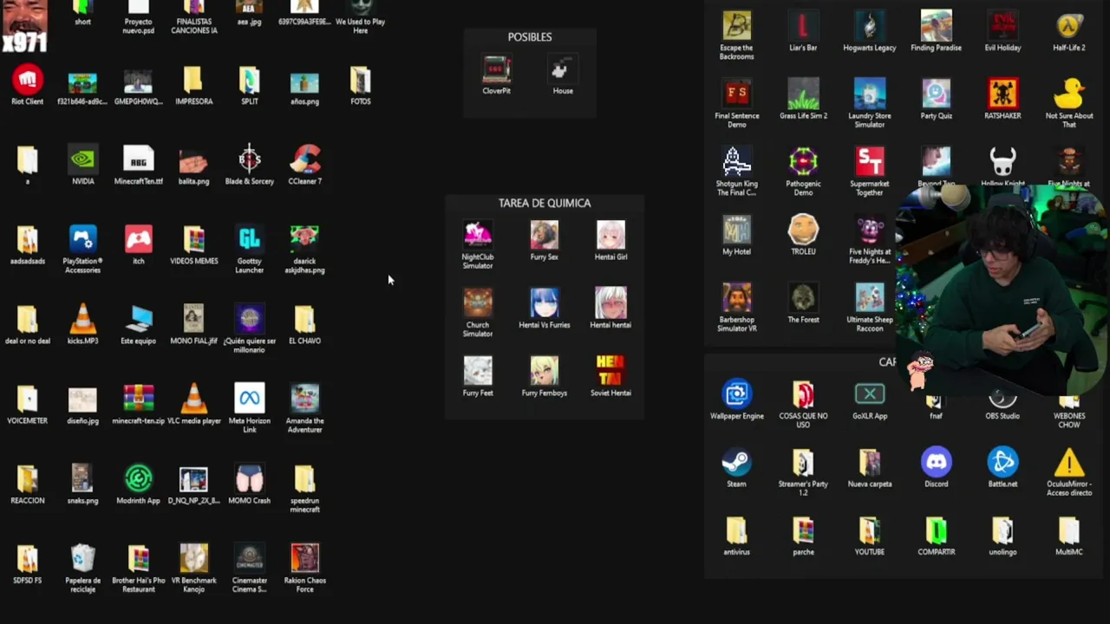
Task: Open the VOICEMETER folder
Action: pyautogui.click(x=28, y=400)
